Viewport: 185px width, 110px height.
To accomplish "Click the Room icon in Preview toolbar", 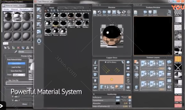I will (119, 12).
